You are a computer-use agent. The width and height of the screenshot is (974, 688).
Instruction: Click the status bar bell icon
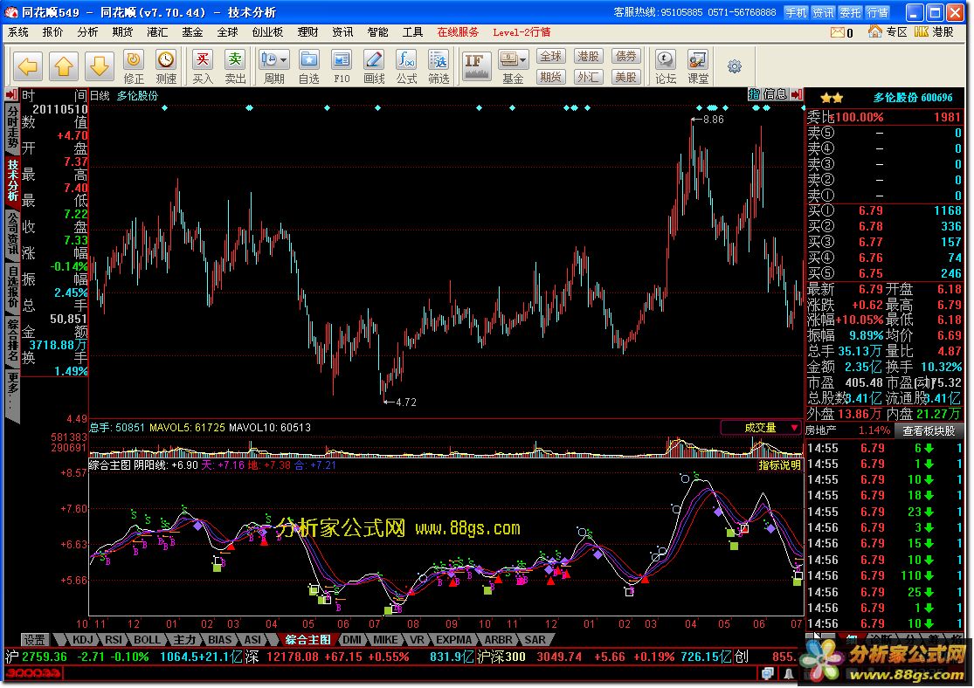click(x=788, y=674)
